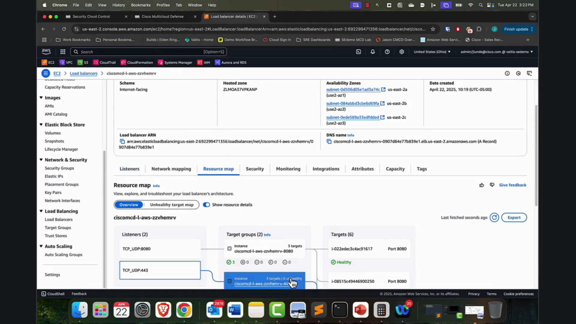576x324 pixels.
Task: Open the AWS services grid menu
Action: pyautogui.click(x=63, y=52)
